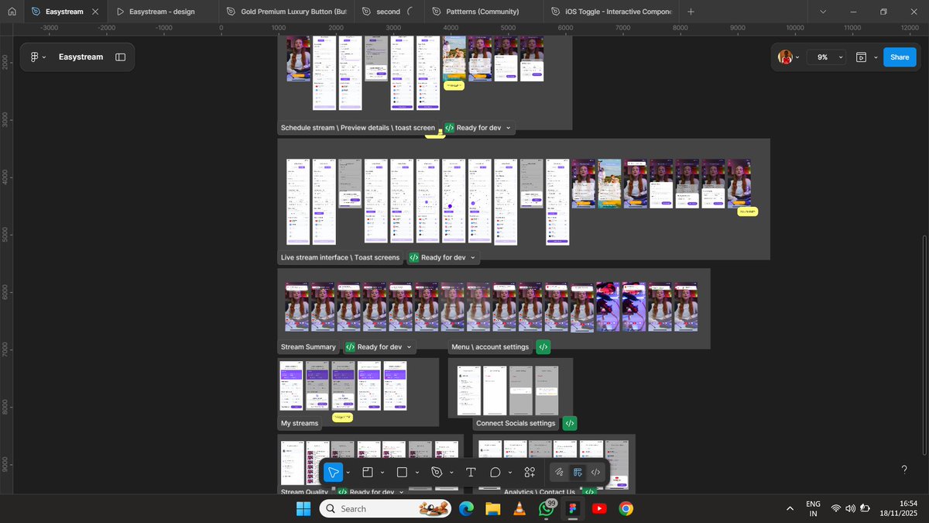
Task: Switch to Gold Premium Luxury Button tab
Action: click(286, 12)
